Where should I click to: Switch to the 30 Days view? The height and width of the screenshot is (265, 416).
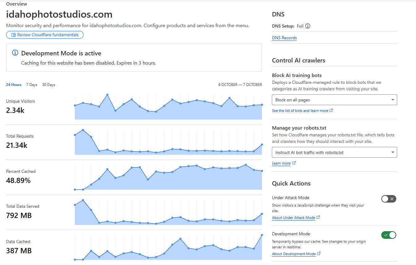click(49, 85)
